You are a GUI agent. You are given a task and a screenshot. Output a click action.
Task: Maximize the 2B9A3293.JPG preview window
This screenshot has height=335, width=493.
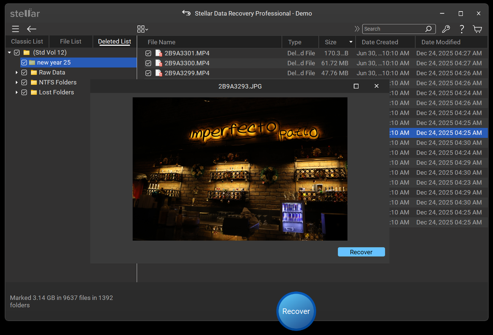[356, 86]
